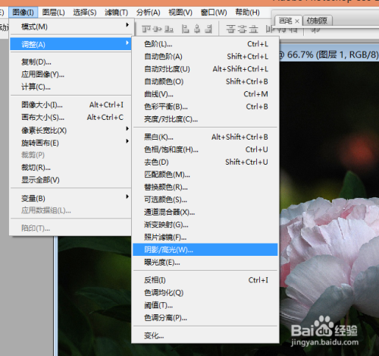Image resolution: width=379 pixels, height=356 pixels.
Task: Open 色调分离(P)... adjustment
Action: coord(205,318)
